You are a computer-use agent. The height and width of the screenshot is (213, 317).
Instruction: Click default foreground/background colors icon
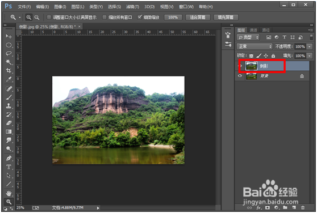pos(5,209)
